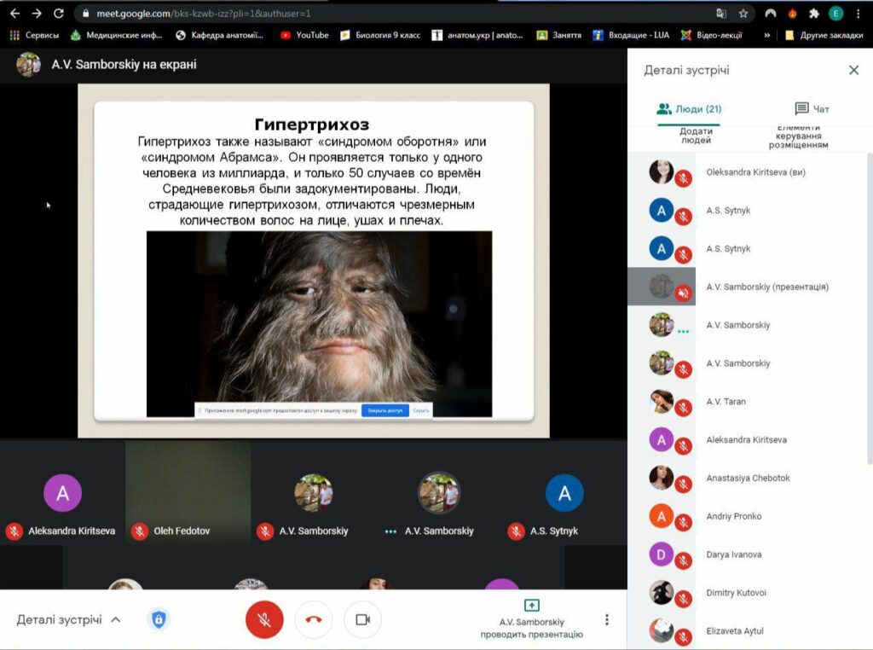Bookmark this page with the star icon
873x650 pixels.
point(743,14)
